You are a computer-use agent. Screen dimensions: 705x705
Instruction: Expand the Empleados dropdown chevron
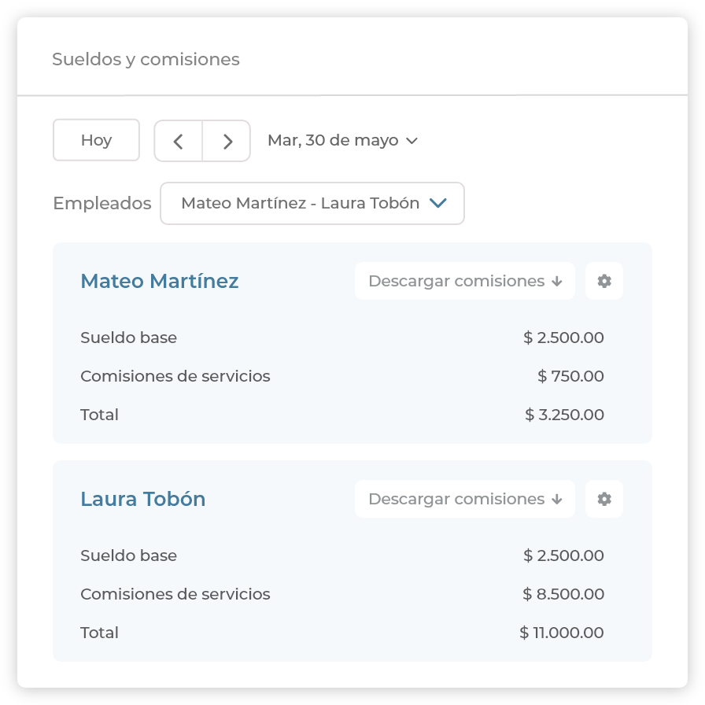tap(438, 203)
